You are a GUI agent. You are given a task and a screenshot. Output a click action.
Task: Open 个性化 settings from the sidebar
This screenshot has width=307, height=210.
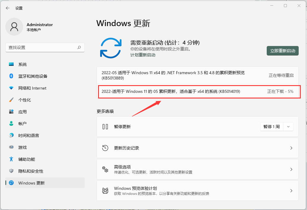[x=22, y=100]
